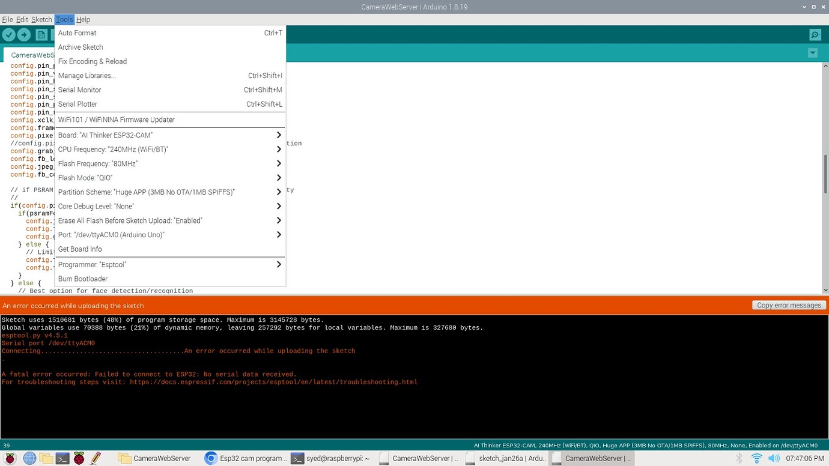The height and width of the screenshot is (466, 829).
Task: Click the Wi-Fi icon in the system tray
Action: pyautogui.click(x=755, y=458)
